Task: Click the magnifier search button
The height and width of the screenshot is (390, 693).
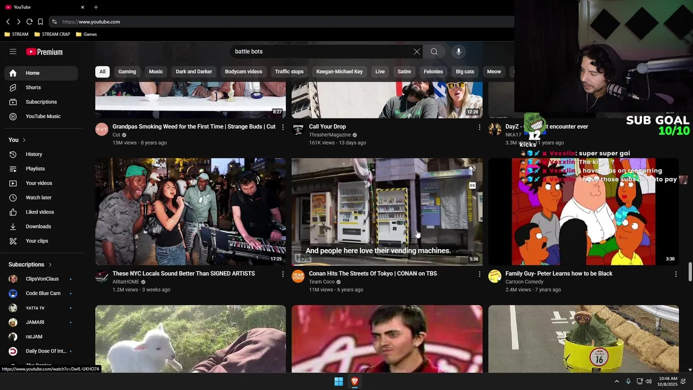Action: tap(434, 51)
